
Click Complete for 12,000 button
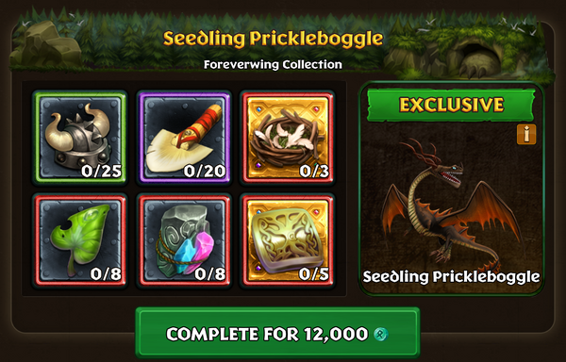click(x=277, y=333)
